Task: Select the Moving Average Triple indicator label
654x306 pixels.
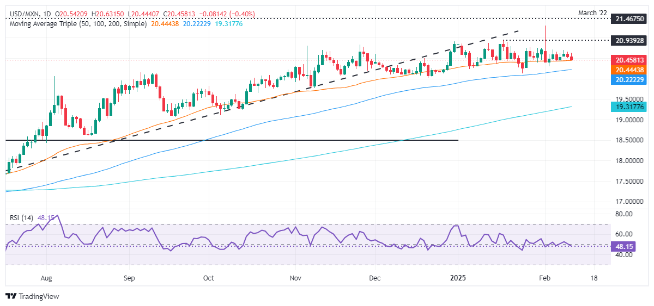Action: [77, 24]
